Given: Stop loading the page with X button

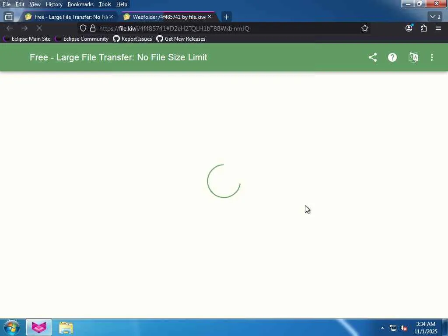Looking at the screenshot, I should click(x=39, y=28).
